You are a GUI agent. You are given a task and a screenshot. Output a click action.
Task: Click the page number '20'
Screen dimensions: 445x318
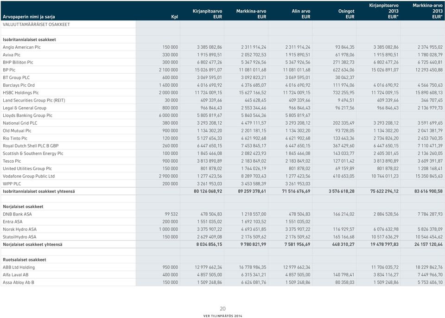pos(223,309)
